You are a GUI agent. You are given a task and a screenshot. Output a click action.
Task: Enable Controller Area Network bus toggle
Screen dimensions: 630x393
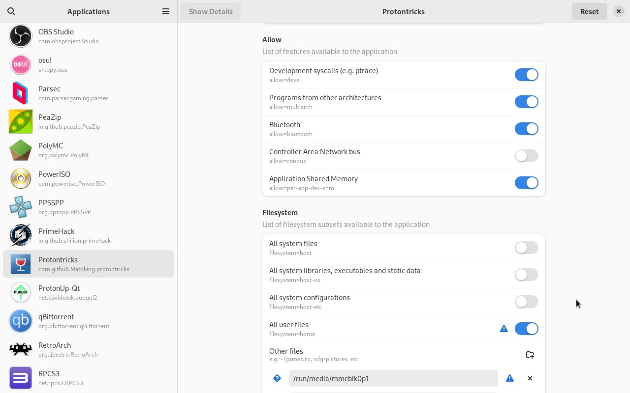[526, 156]
